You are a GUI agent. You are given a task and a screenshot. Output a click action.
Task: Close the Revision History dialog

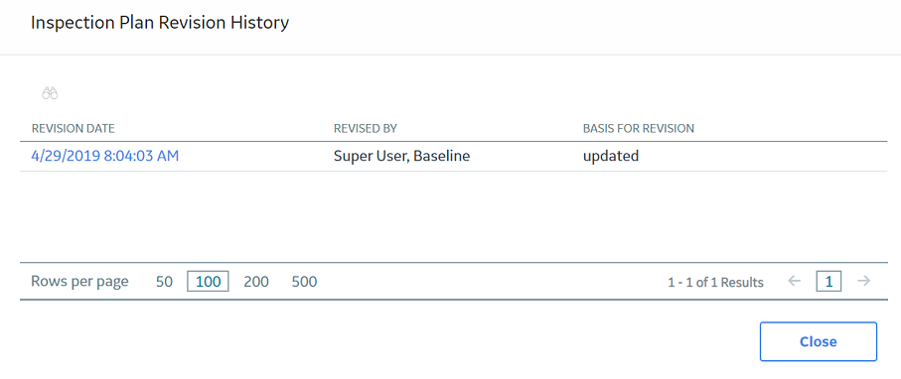click(x=819, y=341)
